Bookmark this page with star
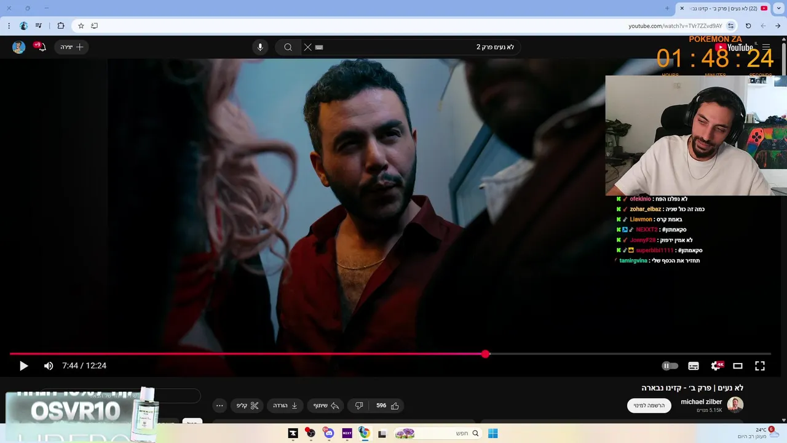This screenshot has width=787, height=443. tap(81, 26)
